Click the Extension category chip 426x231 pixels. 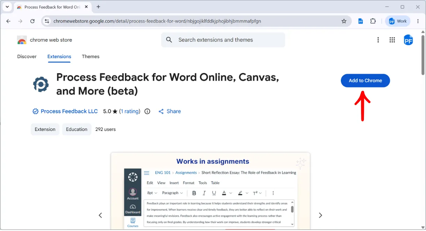45,129
